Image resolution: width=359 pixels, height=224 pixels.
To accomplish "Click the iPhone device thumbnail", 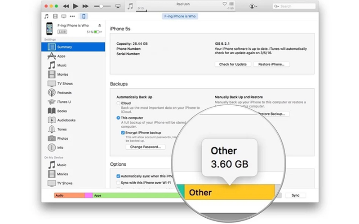I will coord(49,29).
